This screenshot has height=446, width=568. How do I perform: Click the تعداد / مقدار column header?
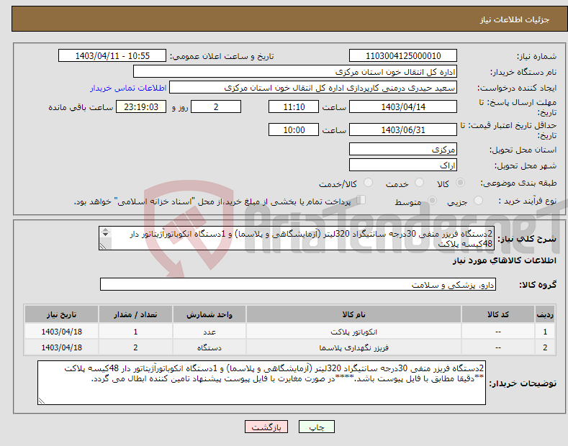tap(135, 314)
